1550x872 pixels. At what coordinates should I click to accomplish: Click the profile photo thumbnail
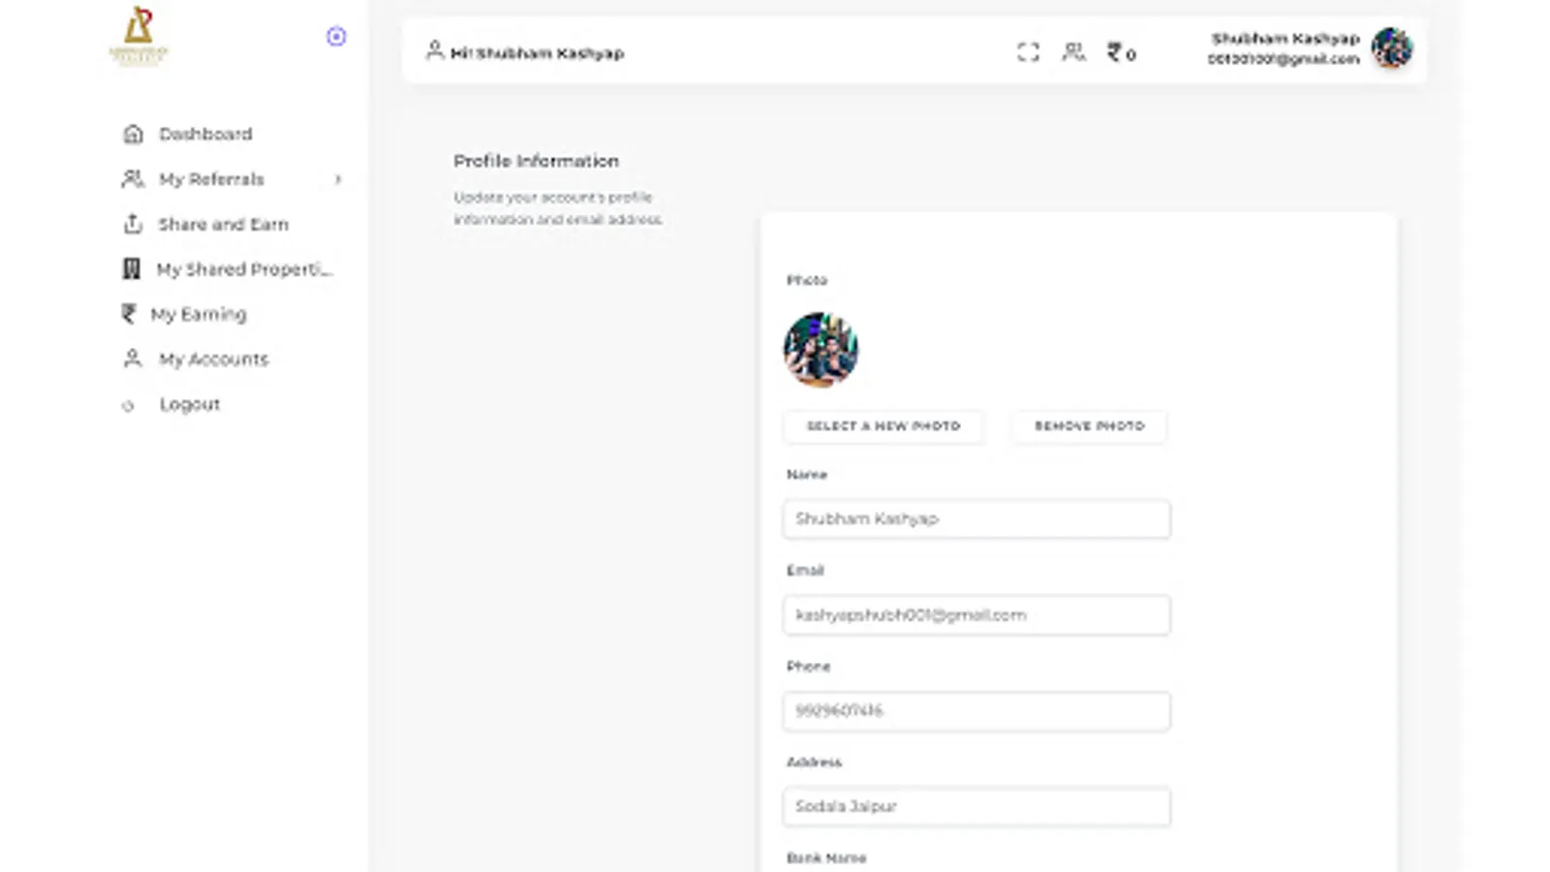821,350
